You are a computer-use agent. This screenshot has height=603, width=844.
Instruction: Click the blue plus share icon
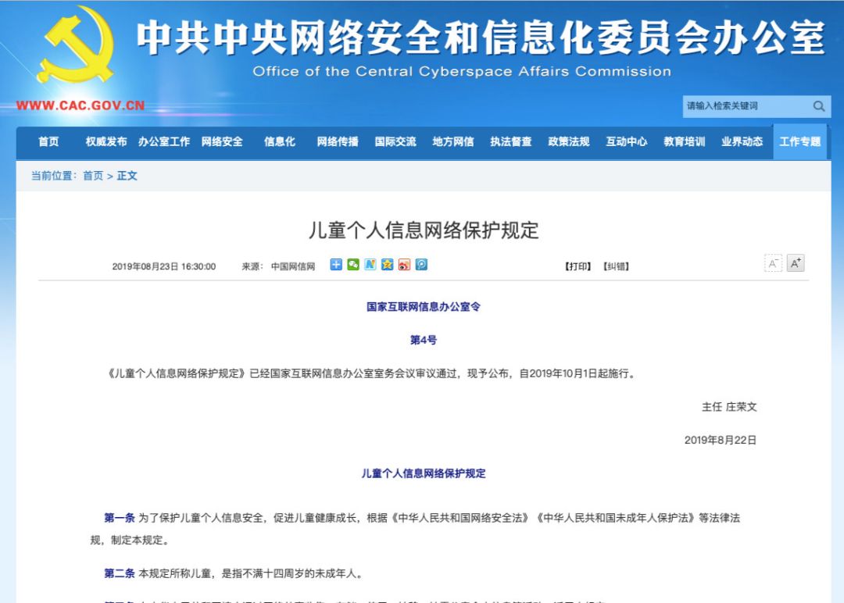(336, 265)
